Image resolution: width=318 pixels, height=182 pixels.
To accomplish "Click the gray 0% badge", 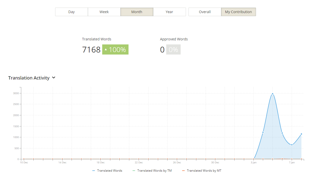I will [x=173, y=49].
